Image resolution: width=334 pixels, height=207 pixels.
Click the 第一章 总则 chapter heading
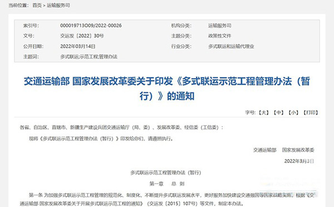tap(167, 184)
